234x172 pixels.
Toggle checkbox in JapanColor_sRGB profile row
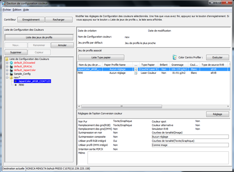pyautogui.click(x=136, y=69)
